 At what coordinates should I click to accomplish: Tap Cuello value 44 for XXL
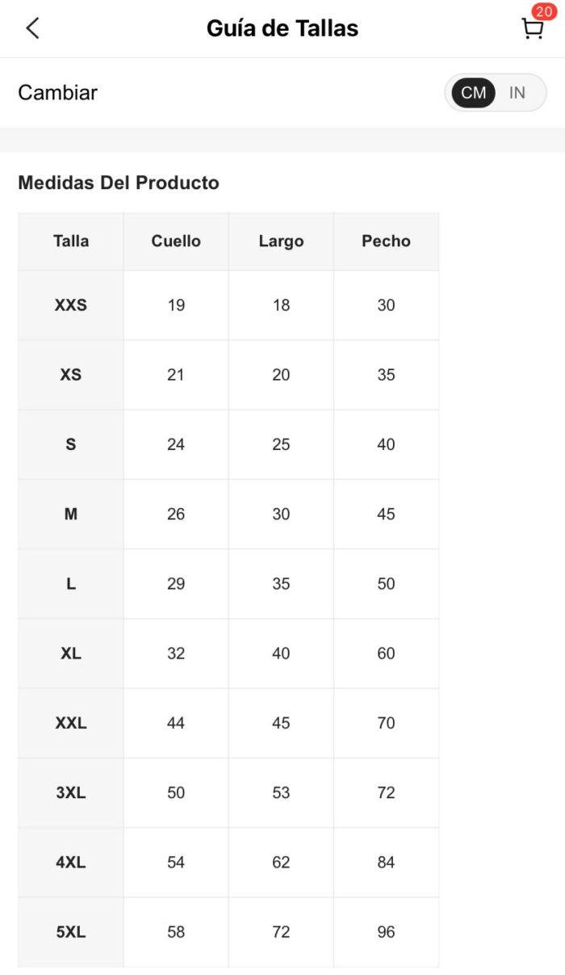point(176,723)
